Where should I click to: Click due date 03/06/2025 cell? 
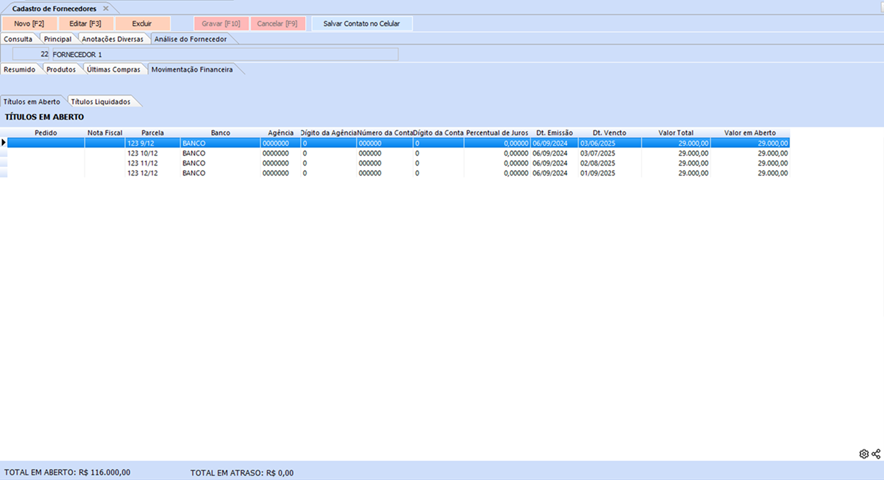click(x=610, y=143)
